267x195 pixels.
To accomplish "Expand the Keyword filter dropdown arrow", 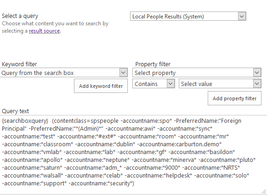I will (123, 73).
